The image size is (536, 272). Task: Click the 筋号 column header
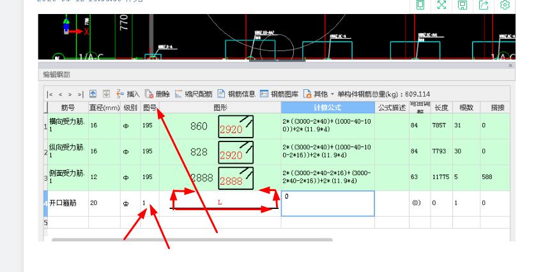point(68,108)
